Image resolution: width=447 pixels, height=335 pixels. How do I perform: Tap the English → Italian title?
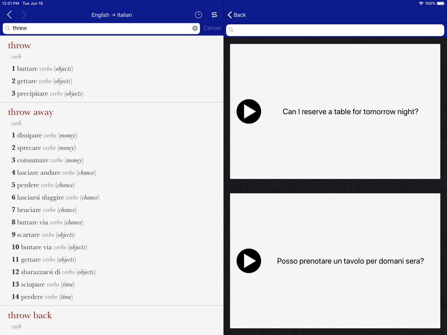(112, 15)
